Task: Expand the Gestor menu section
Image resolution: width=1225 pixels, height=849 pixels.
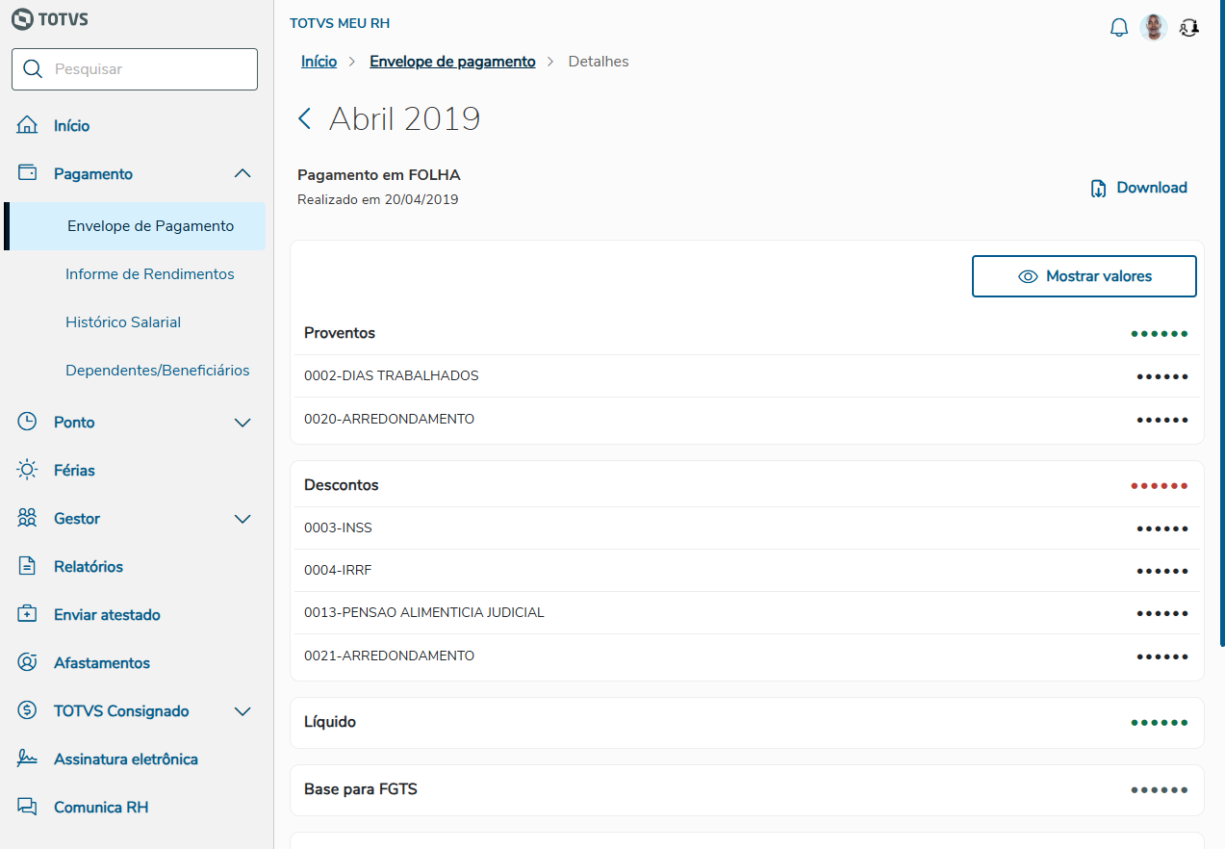Action: pyautogui.click(x=242, y=519)
